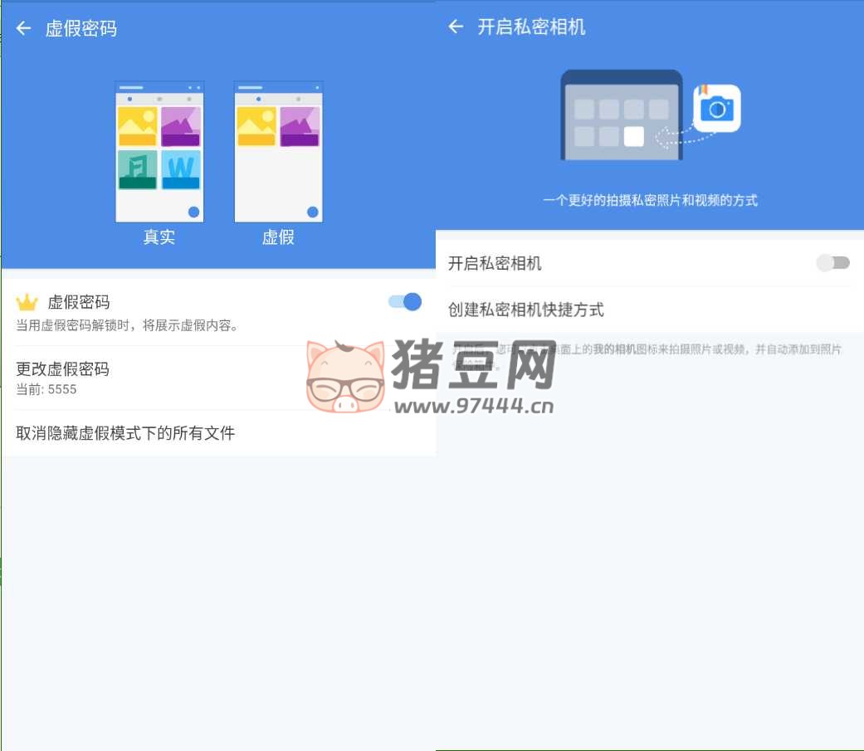The height and width of the screenshot is (751, 864).
Task: Go back from the 虚假密码 screen
Action: click(x=24, y=28)
